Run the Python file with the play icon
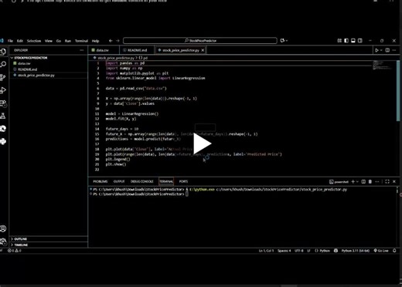The image size is (402, 287). tap(376, 50)
